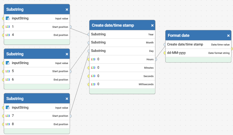
Task: Select the Format date node header
Action: pyautogui.click(x=198, y=35)
